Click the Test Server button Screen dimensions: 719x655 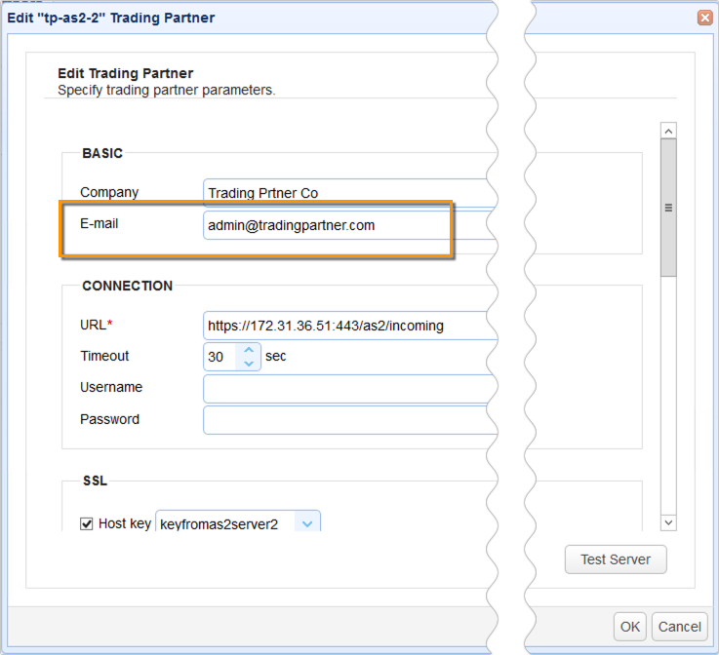point(615,559)
